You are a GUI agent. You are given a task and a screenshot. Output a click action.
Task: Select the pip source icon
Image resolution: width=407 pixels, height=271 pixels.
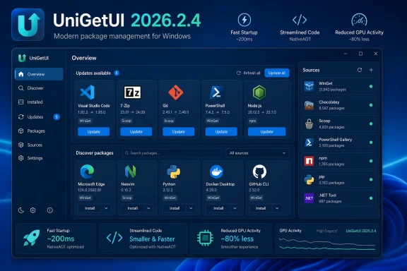[x=309, y=179]
